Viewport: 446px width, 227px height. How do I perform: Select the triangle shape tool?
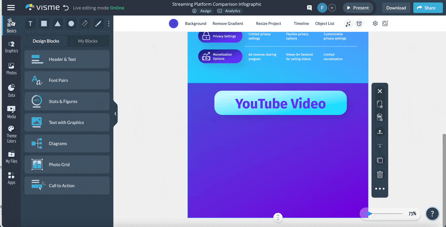pyautogui.click(x=57, y=23)
